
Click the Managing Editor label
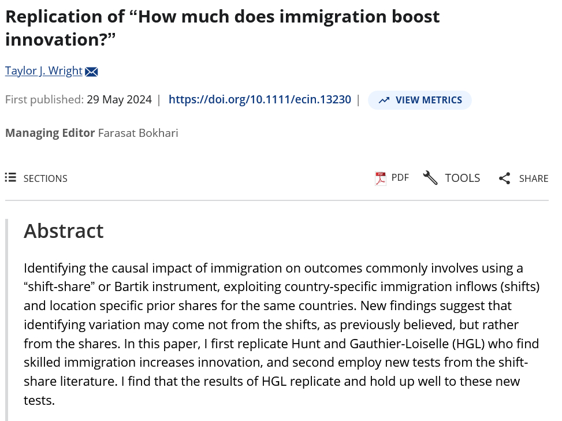50,133
